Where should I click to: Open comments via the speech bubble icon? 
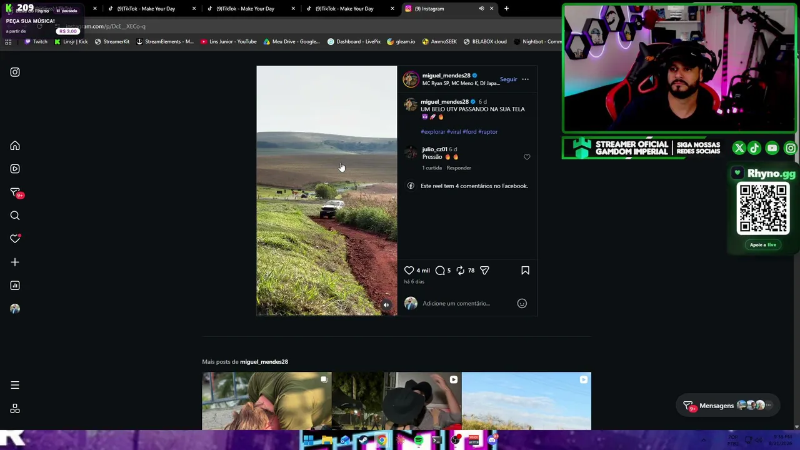(440, 270)
